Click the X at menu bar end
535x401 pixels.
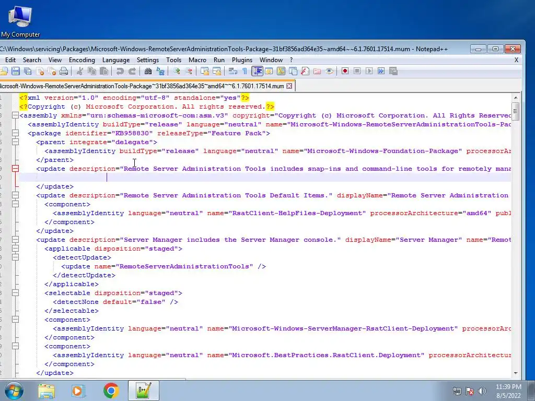pos(516,60)
